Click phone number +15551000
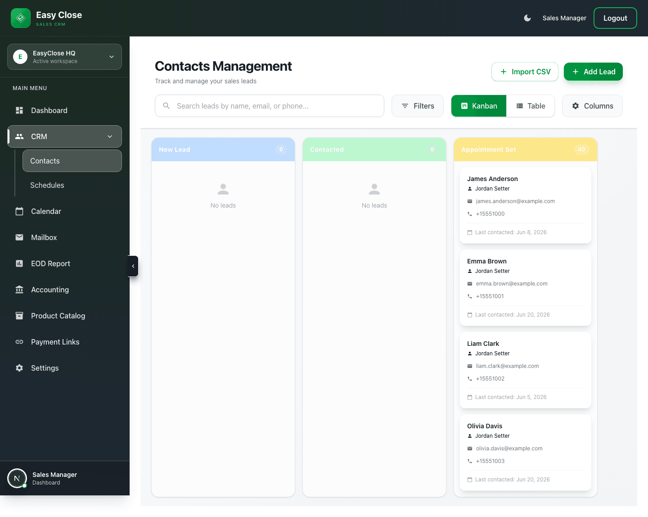This screenshot has width=648, height=517. tap(490, 214)
